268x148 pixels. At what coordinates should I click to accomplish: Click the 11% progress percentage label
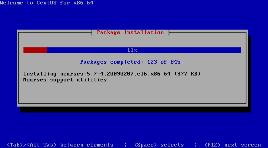pos(132,50)
